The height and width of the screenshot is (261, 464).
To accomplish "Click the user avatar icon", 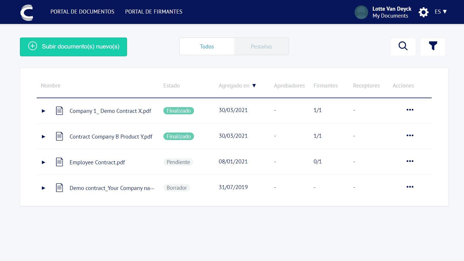I will click(x=361, y=12).
